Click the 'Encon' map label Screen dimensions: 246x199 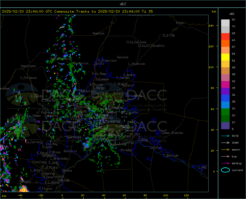coord(180,23)
